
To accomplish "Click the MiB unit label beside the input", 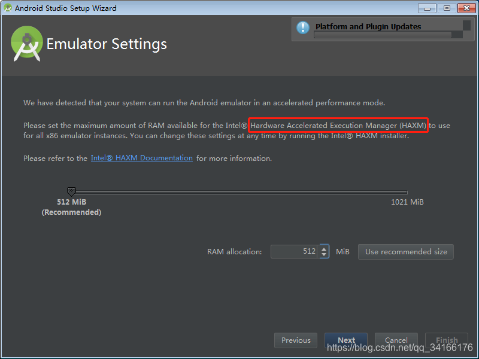I will (x=342, y=252).
